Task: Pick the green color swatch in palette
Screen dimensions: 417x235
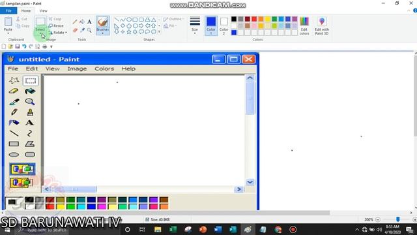Action: click(x=274, y=19)
